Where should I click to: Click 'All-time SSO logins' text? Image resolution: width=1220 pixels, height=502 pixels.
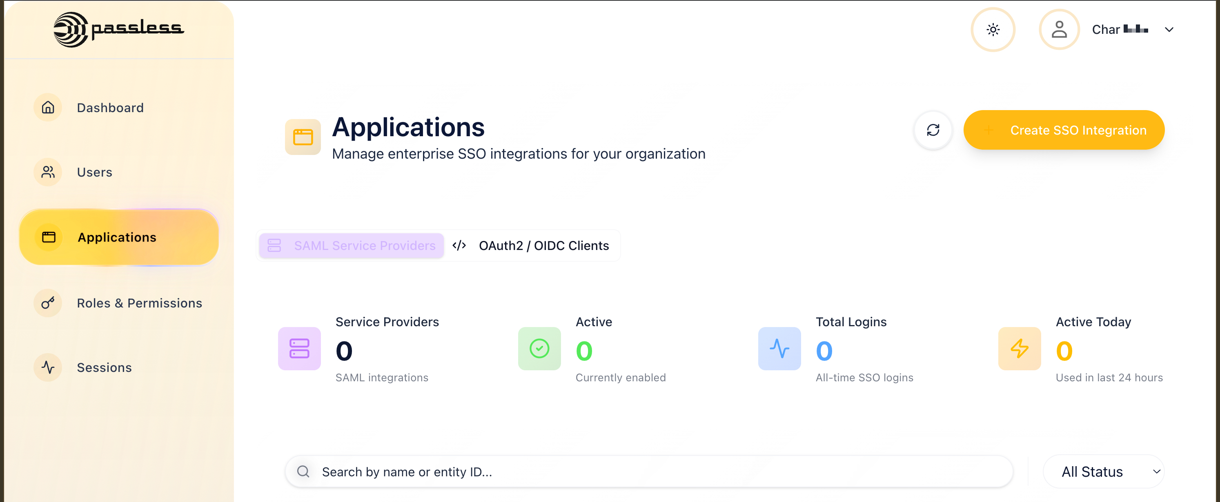864,377
